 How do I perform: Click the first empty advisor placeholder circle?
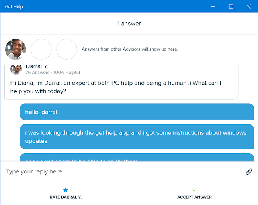click(x=41, y=49)
